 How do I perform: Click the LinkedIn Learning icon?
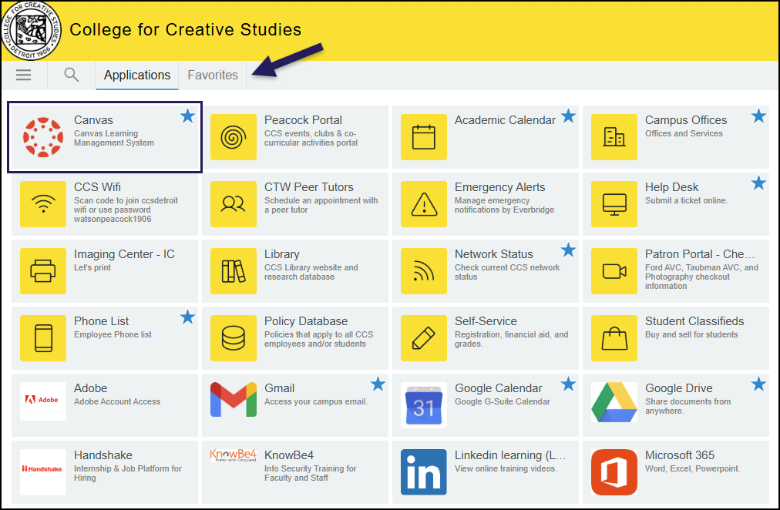pos(423,471)
